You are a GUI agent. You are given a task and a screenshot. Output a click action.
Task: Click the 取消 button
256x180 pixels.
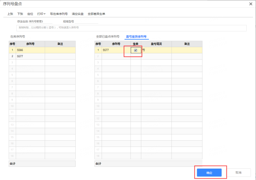click(238, 173)
